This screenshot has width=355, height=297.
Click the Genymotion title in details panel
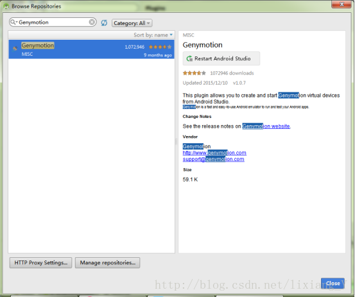pyautogui.click(x=203, y=45)
